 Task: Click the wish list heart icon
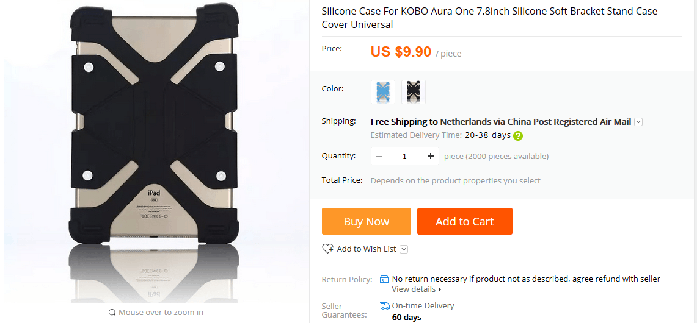[328, 249]
